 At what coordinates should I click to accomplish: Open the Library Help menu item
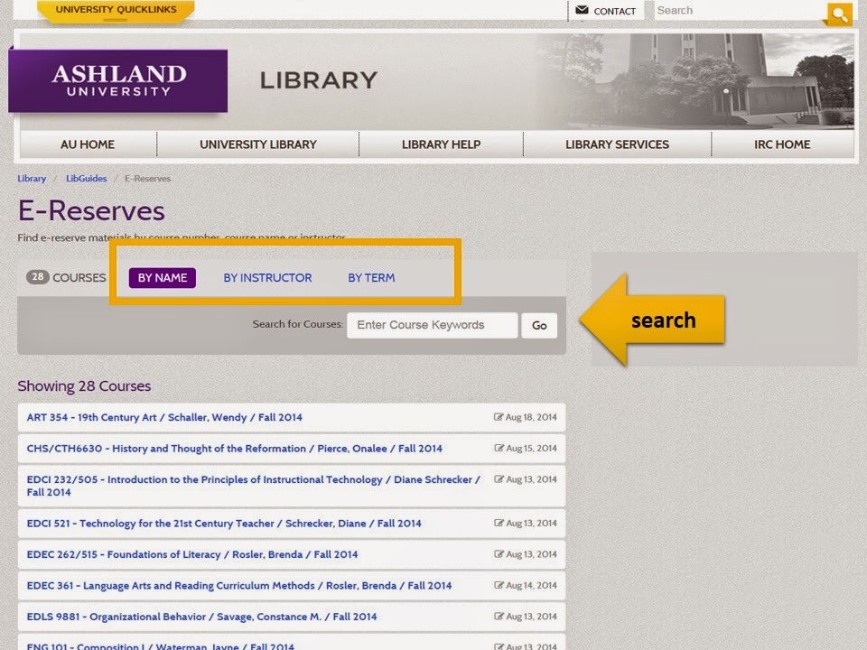441,144
